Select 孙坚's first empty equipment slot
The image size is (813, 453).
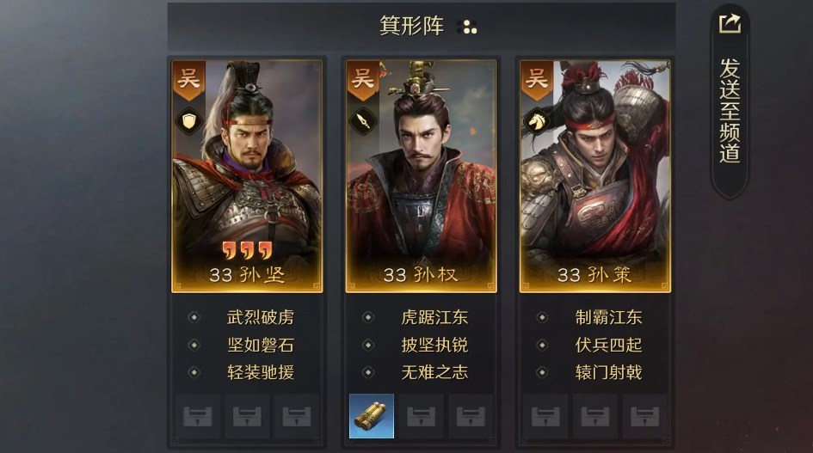[x=198, y=416]
